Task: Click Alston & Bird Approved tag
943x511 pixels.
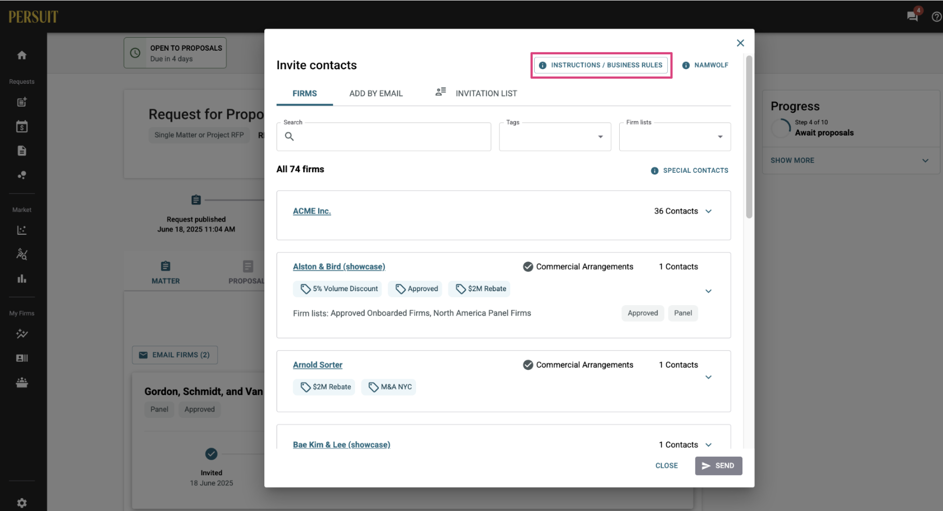Action: (416, 289)
